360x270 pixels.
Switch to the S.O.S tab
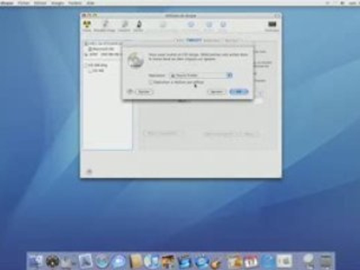[180, 40]
